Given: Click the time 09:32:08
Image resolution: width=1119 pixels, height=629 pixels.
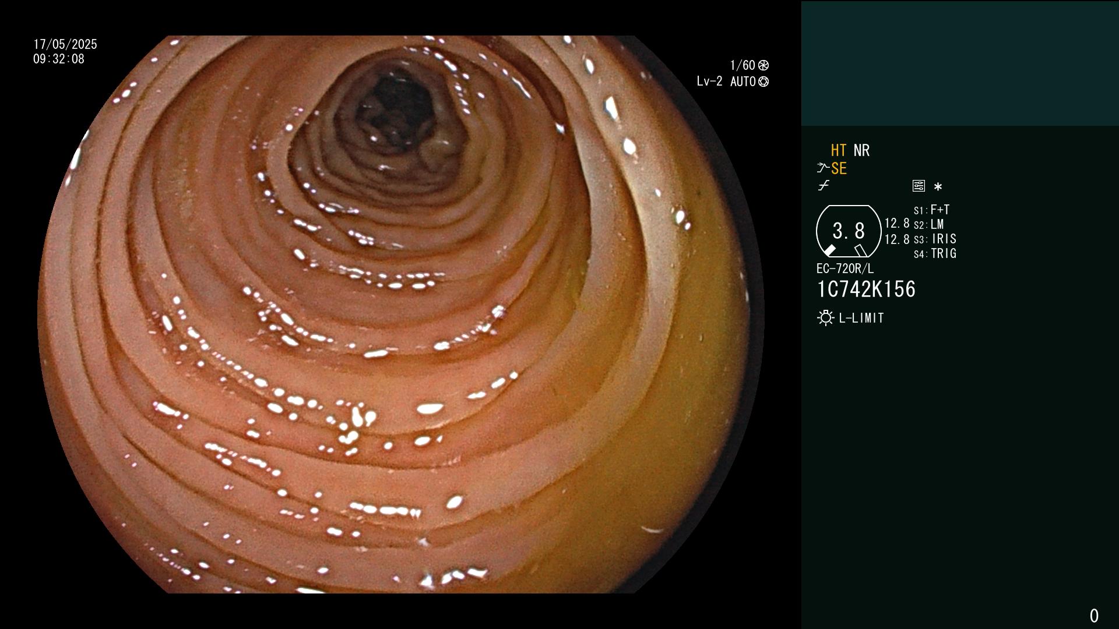Looking at the screenshot, I should click(59, 59).
